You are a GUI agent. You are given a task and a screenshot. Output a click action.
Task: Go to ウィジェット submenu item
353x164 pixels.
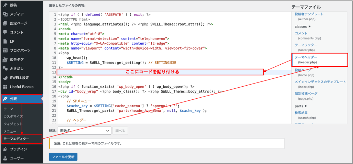click(x=13, y=124)
